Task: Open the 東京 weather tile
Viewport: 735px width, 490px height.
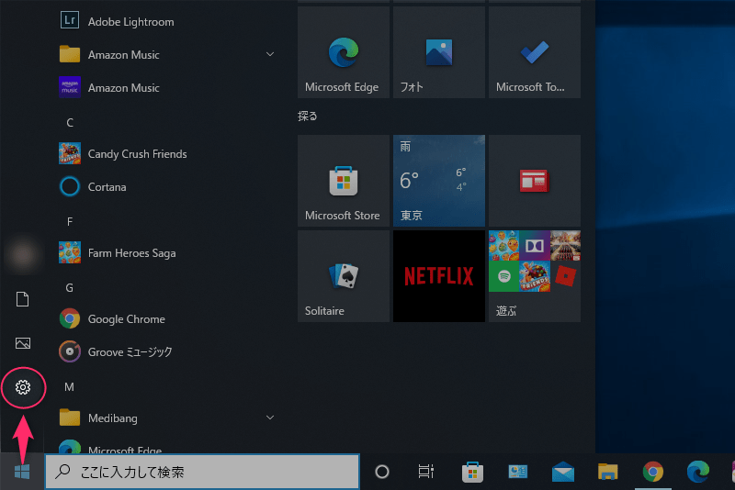Action: [439, 181]
